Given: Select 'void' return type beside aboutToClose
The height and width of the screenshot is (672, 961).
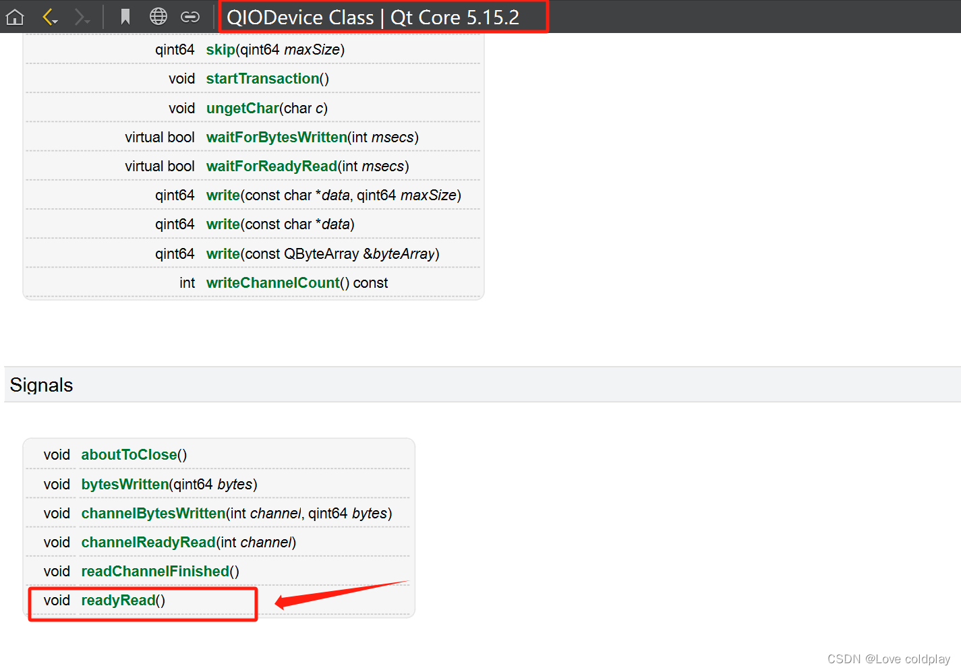Looking at the screenshot, I should (57, 455).
